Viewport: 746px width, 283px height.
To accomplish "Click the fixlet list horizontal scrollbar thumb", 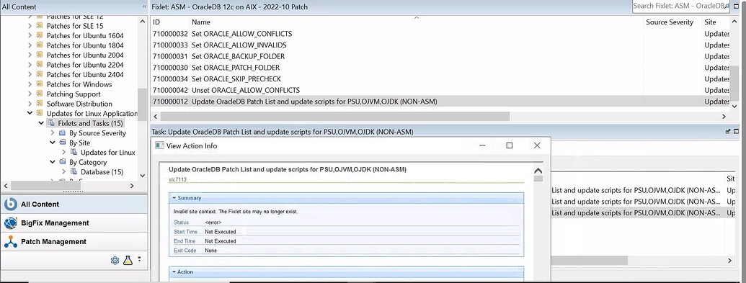I will (335, 116).
